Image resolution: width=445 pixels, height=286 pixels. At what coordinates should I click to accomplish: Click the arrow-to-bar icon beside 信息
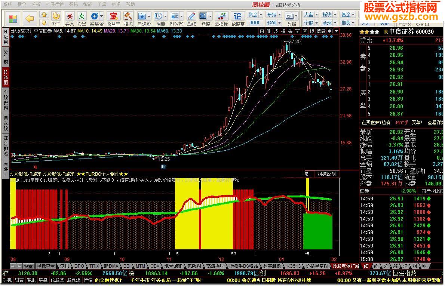(330, 31)
